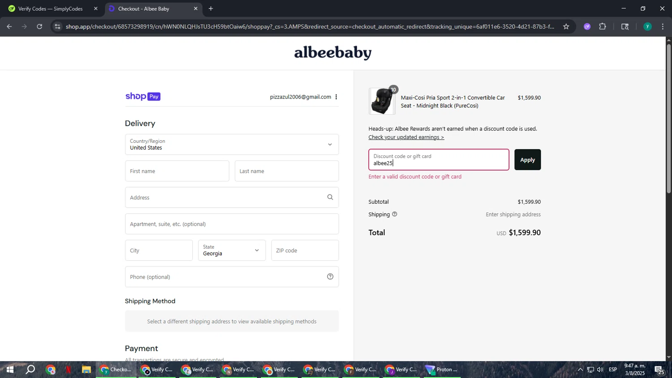Go back to the previous browser page
Screen dimensions: 672x378
9,26
